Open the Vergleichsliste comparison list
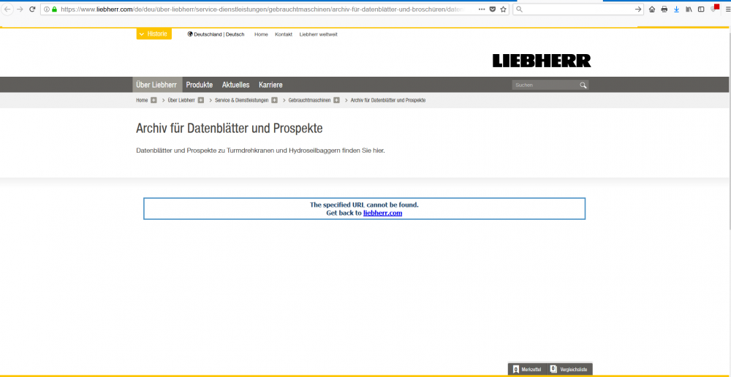The height and width of the screenshot is (377, 731). 569,369
